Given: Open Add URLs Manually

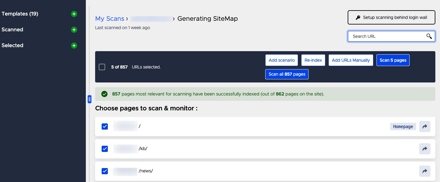Looking at the screenshot, I should pyautogui.click(x=351, y=60).
